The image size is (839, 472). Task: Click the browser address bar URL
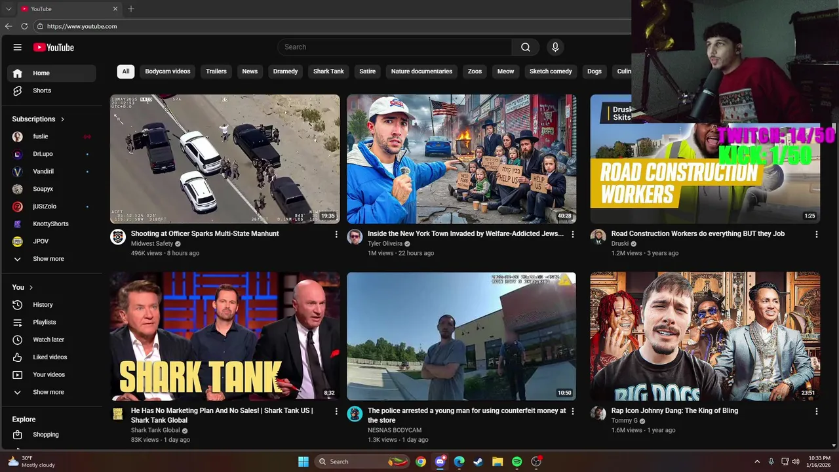82,26
